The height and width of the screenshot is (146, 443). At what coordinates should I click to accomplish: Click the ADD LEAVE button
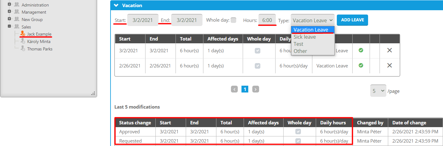[x=352, y=20]
